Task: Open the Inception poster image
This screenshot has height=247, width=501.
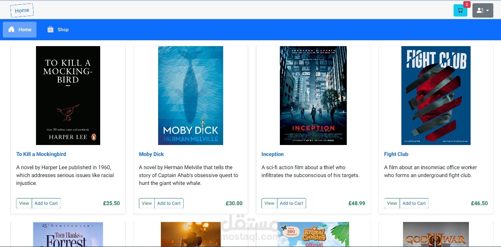Action: point(313,95)
